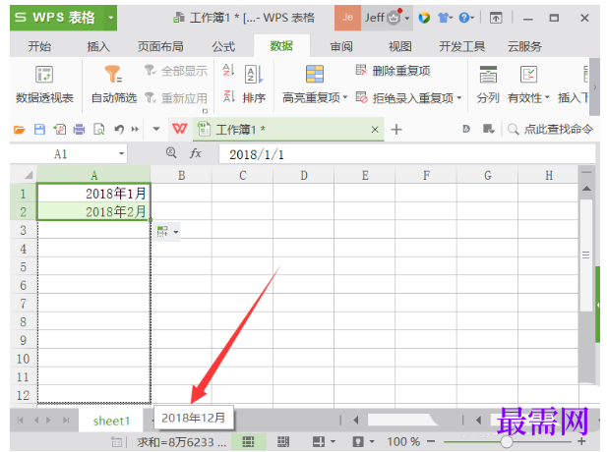Click Show All (全部显示) filter option

coord(176,71)
